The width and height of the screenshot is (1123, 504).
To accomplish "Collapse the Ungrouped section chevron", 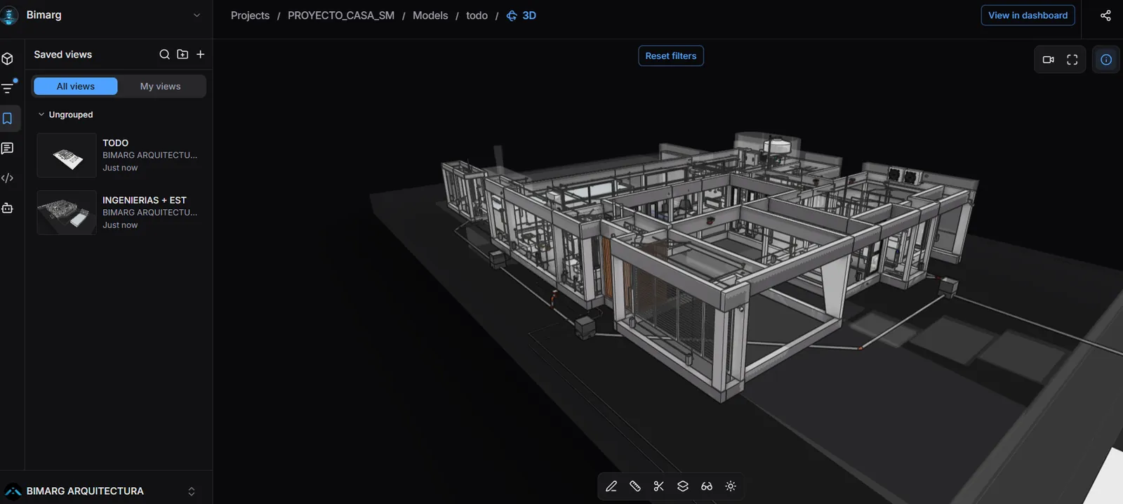I will (x=41, y=114).
